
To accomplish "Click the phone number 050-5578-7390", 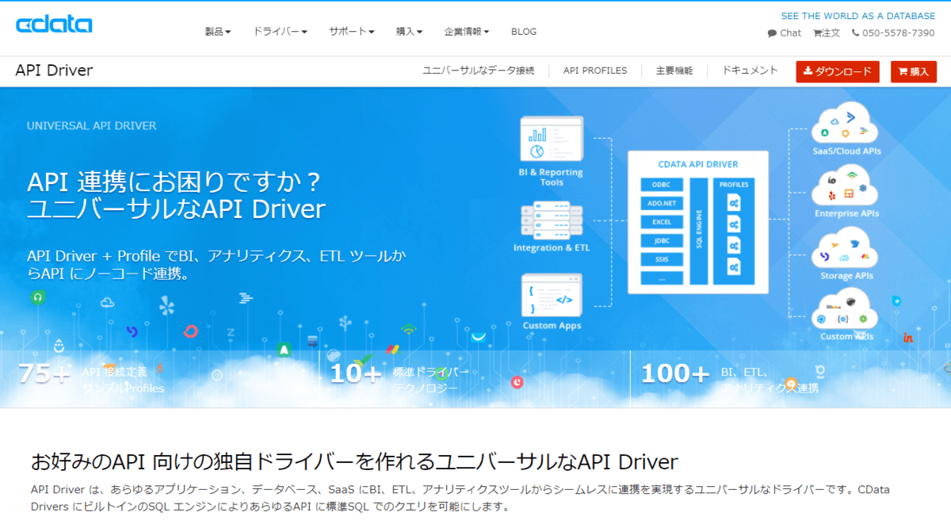I will coord(899,33).
